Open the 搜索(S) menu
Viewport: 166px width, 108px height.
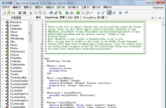(28, 7)
